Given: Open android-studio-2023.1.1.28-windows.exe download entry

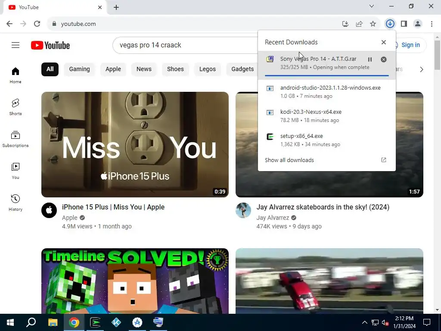Looking at the screenshot, I should tap(327, 92).
